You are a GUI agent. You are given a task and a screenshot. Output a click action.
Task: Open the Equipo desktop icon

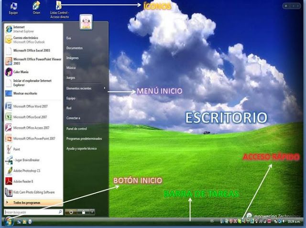[13, 8]
